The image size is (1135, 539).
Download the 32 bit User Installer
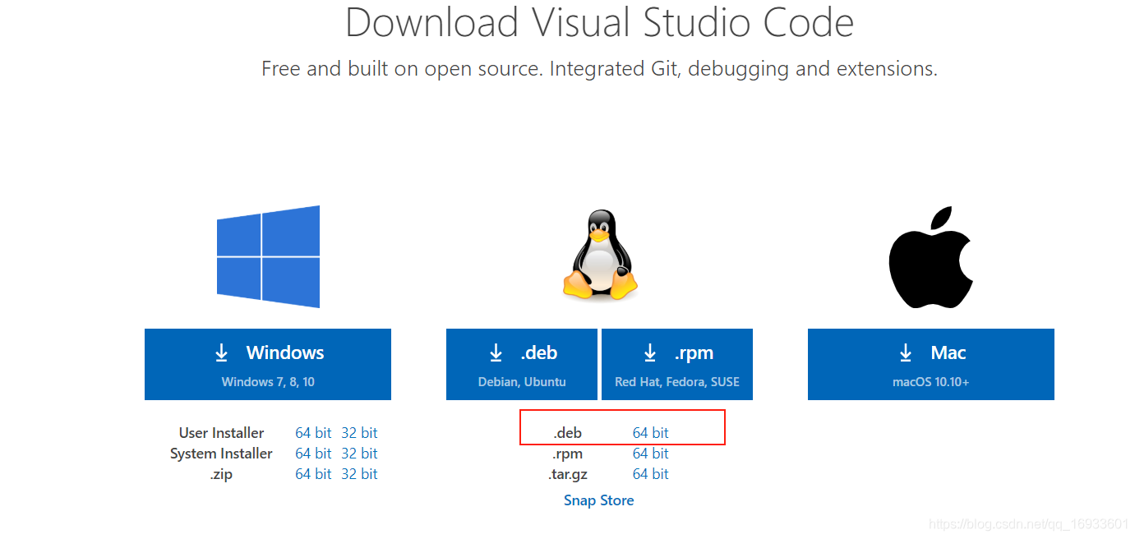pyautogui.click(x=360, y=432)
